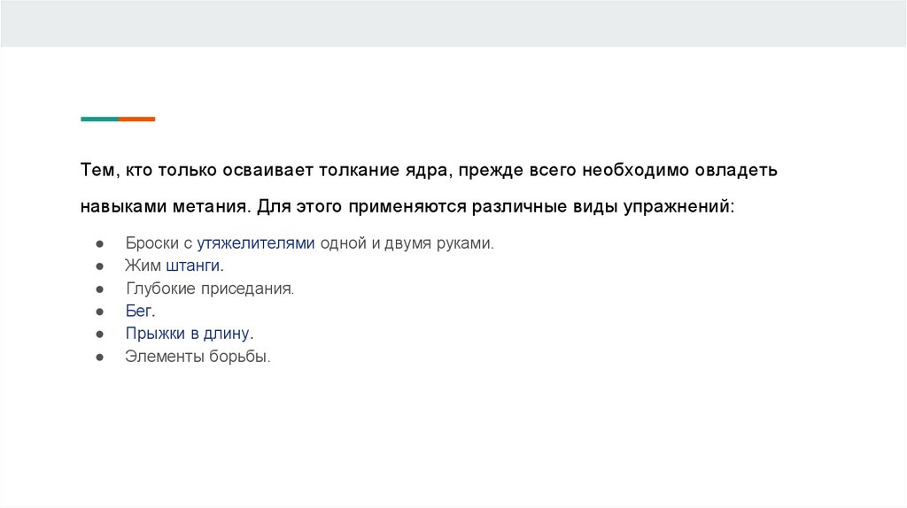Click the gray header band at the top
This screenshot has width=907, height=508.
[x=453, y=23]
